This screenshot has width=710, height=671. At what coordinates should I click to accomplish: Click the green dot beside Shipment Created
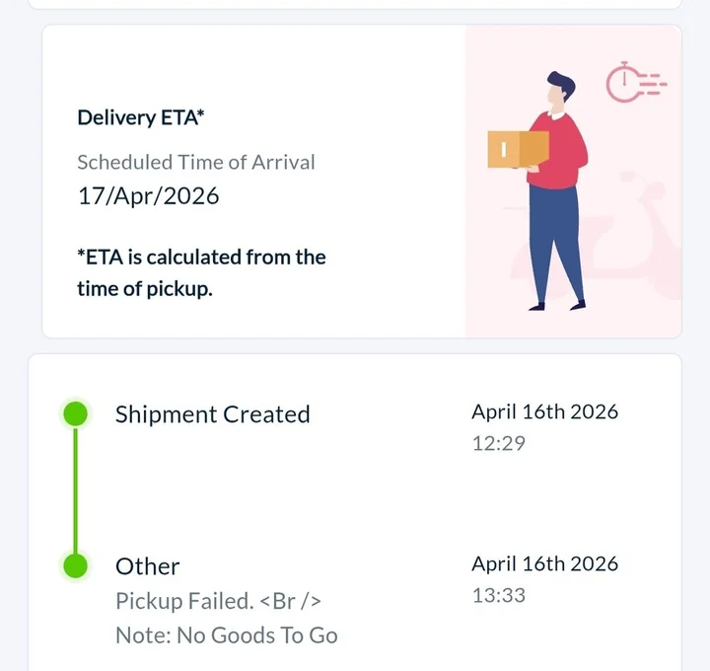point(75,414)
